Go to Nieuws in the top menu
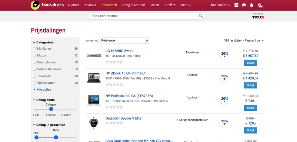This screenshot has width=297, height=142. click(x=74, y=5)
